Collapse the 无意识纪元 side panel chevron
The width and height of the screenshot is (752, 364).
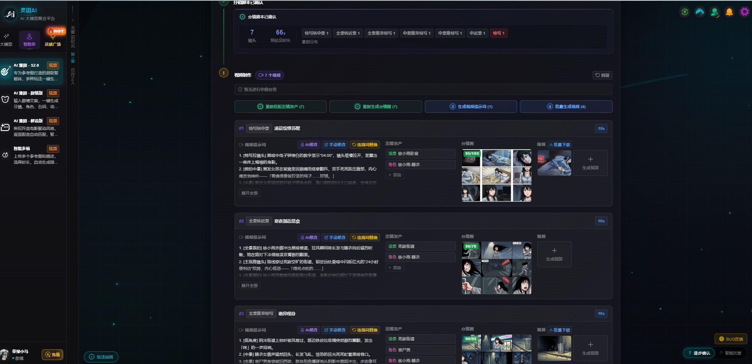(x=73, y=20)
